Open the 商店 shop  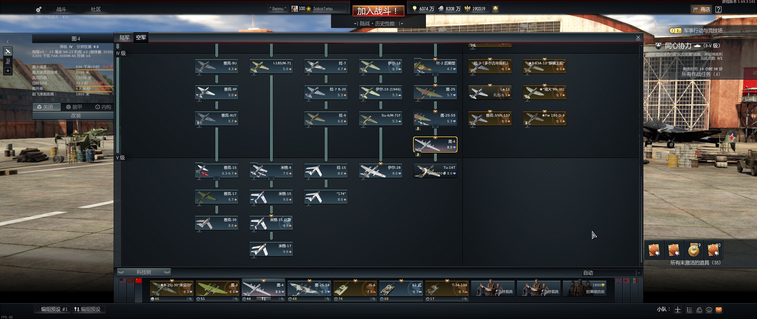(701, 9)
